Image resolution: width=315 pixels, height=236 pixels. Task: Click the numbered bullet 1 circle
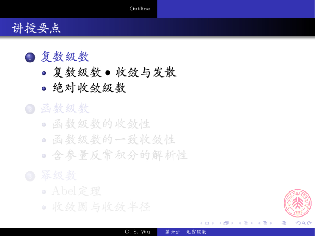coord(30,58)
